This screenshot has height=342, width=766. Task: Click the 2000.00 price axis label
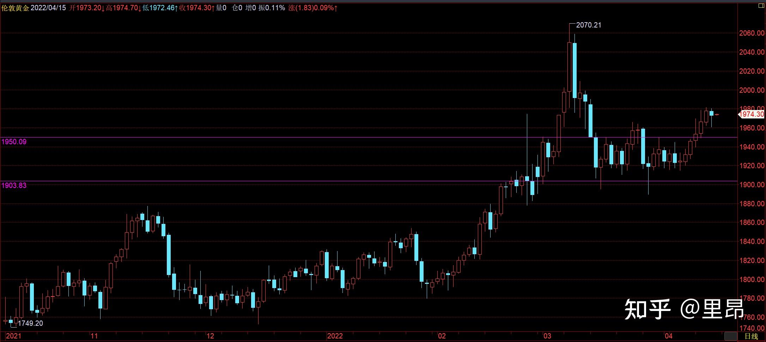(752, 90)
